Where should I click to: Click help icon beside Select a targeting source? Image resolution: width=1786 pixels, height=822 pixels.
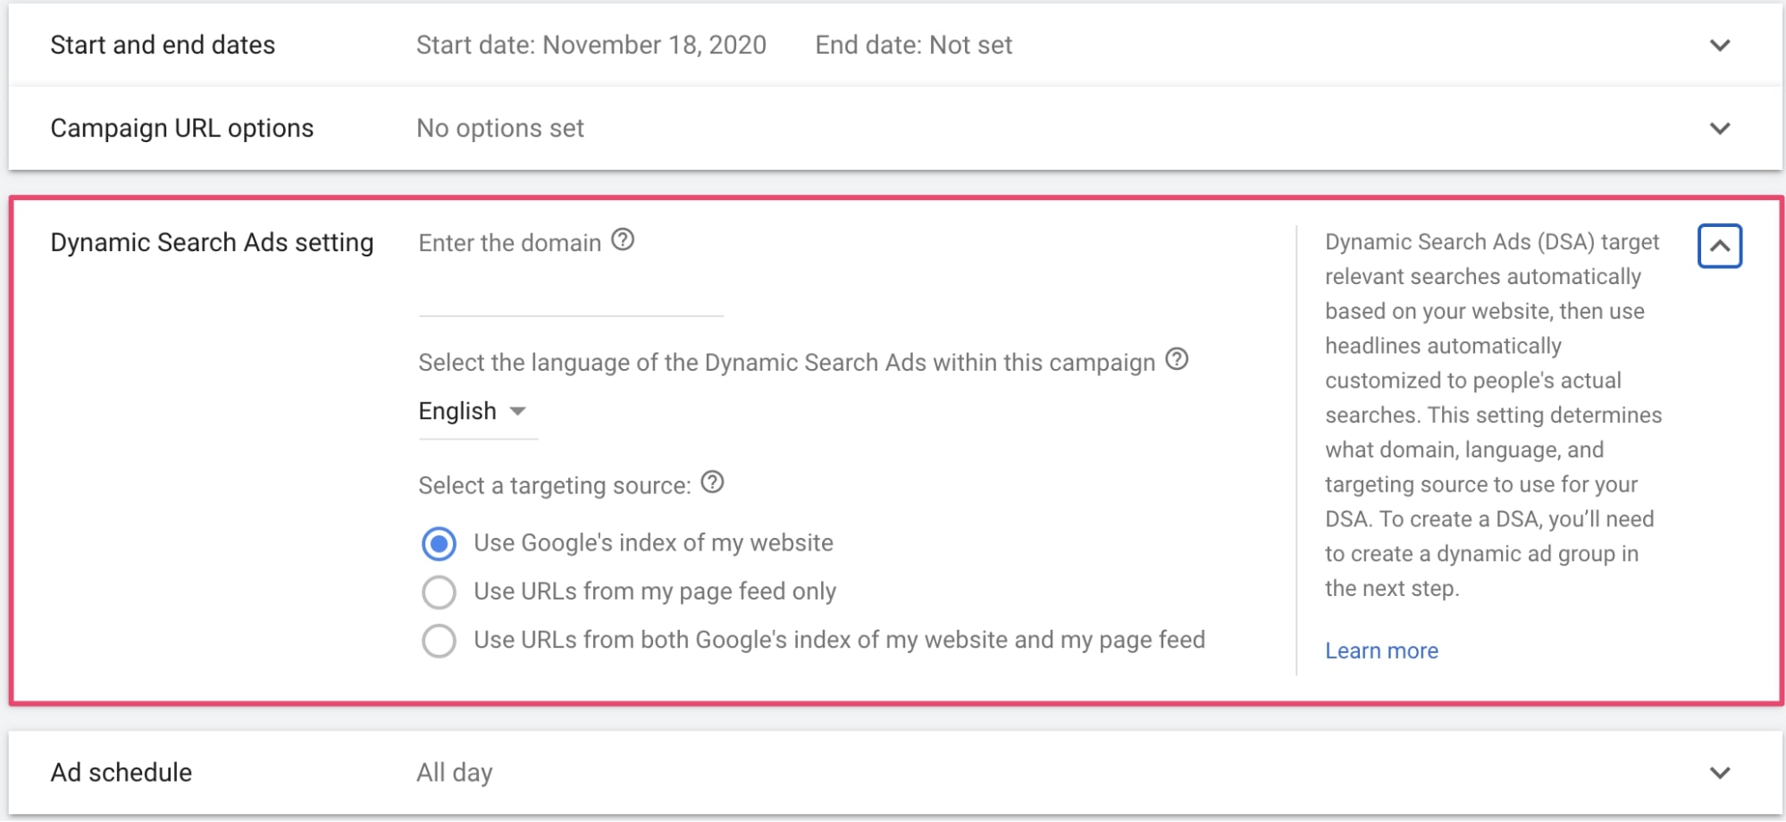712,482
